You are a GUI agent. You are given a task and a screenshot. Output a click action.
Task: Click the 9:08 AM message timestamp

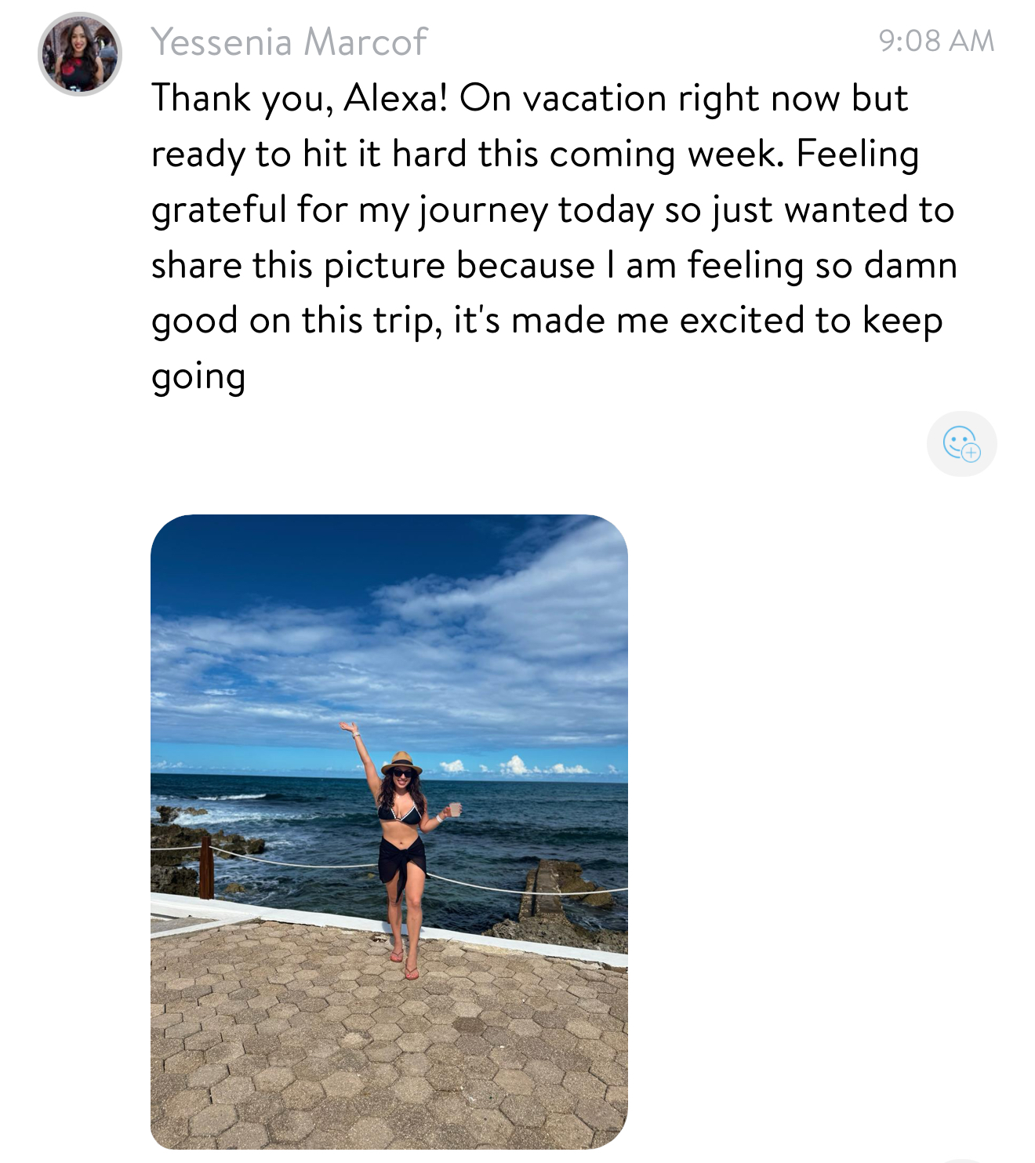point(936,41)
